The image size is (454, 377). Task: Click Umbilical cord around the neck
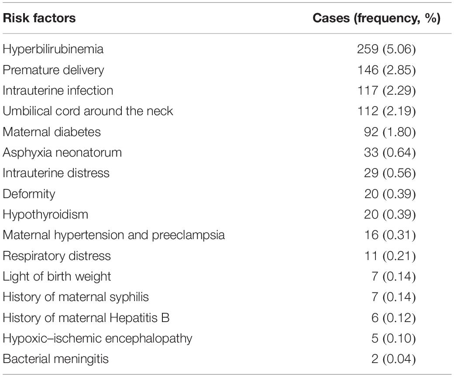coord(88,111)
